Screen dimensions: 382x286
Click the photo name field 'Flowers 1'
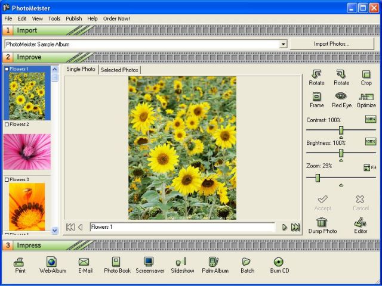coord(182,227)
